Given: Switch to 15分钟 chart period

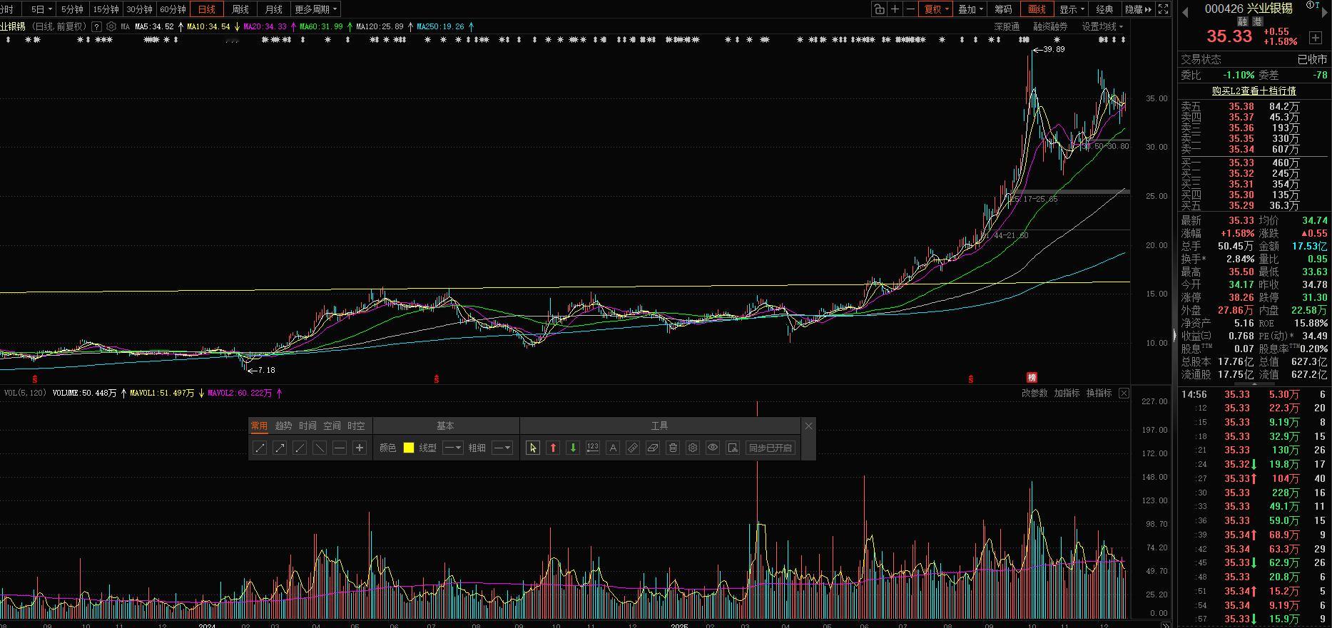Looking at the screenshot, I should (106, 9).
